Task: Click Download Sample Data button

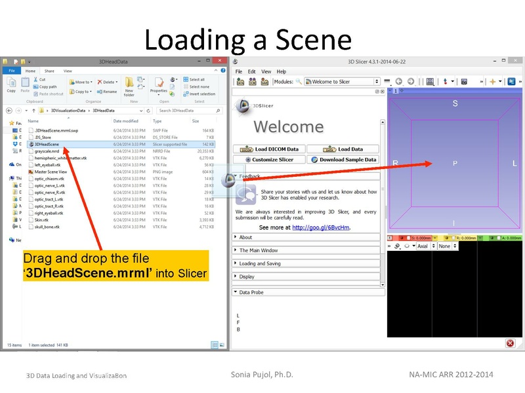Action: click(x=343, y=160)
